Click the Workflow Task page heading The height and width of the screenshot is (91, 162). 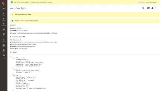coord(18,8)
